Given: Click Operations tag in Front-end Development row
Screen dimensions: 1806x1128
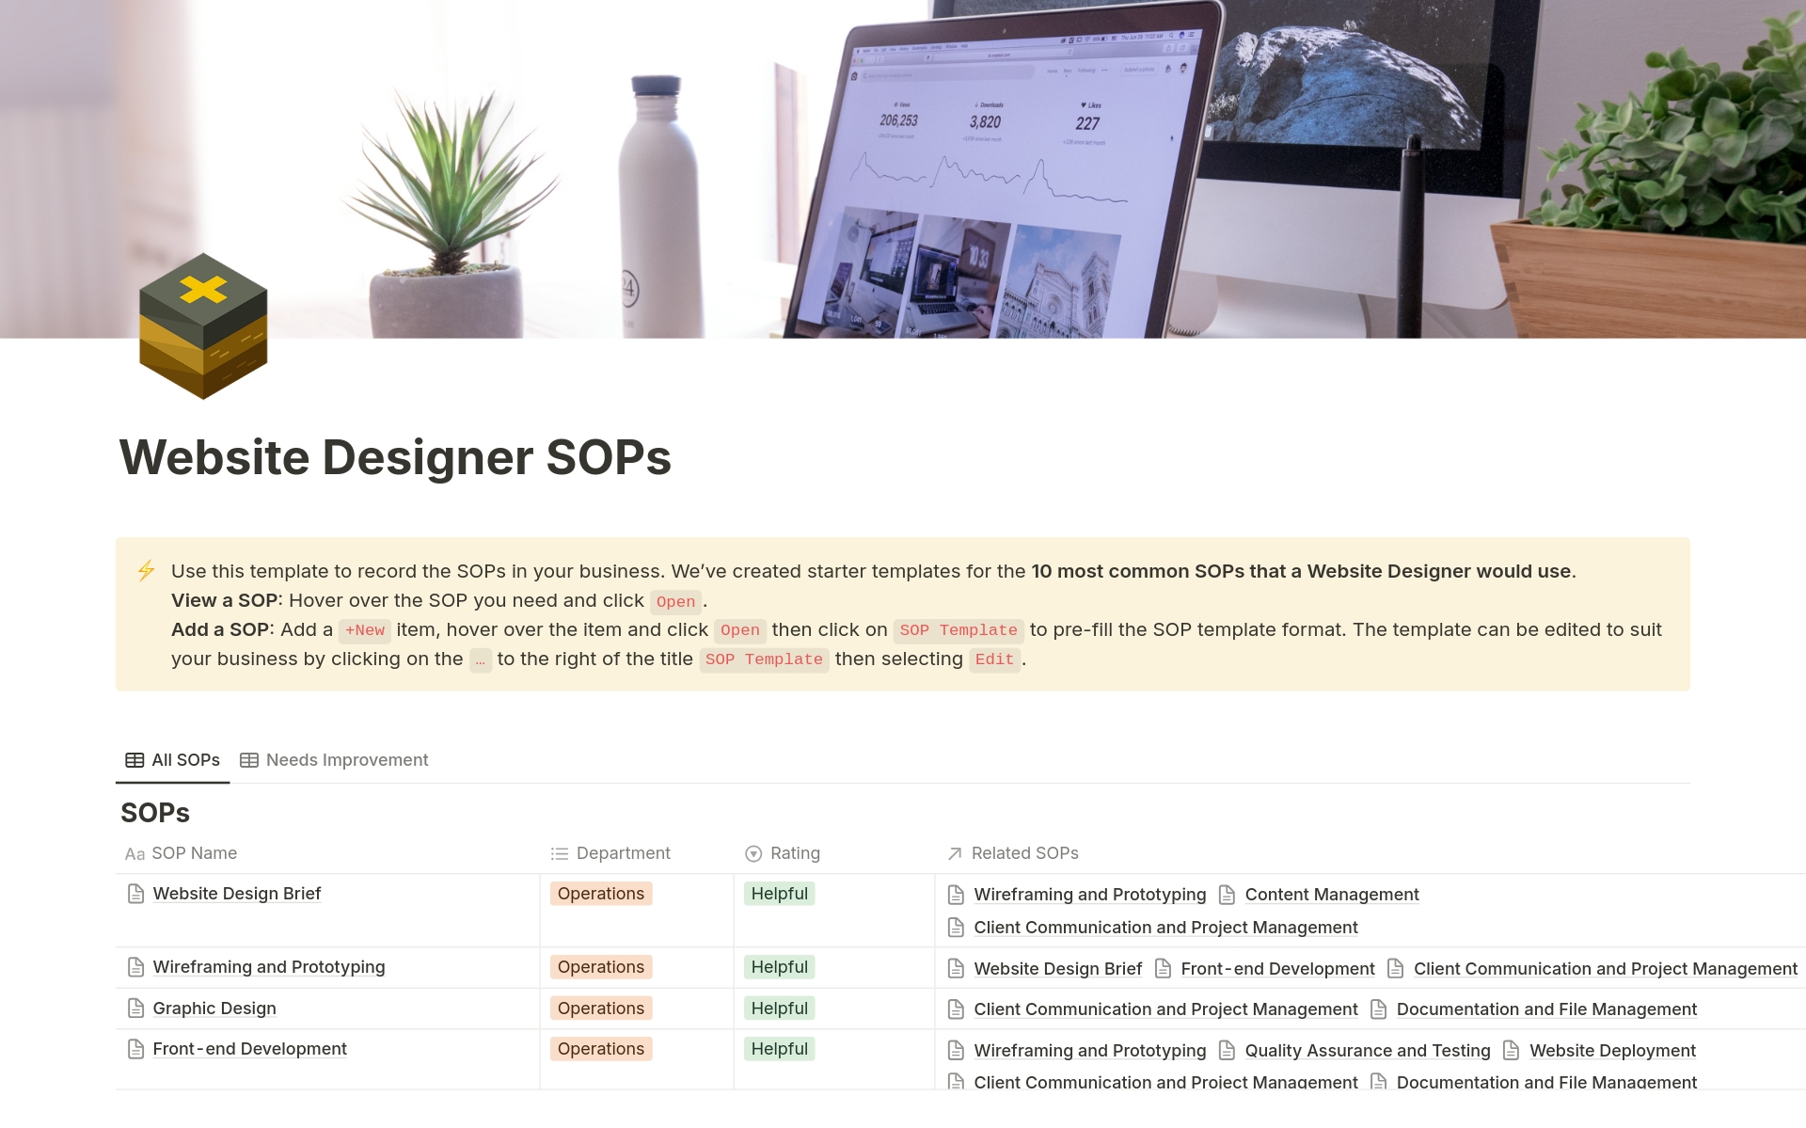Looking at the screenshot, I should (x=600, y=1049).
